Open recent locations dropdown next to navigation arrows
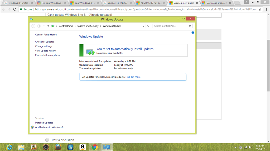270x151 pixels. (44, 26)
